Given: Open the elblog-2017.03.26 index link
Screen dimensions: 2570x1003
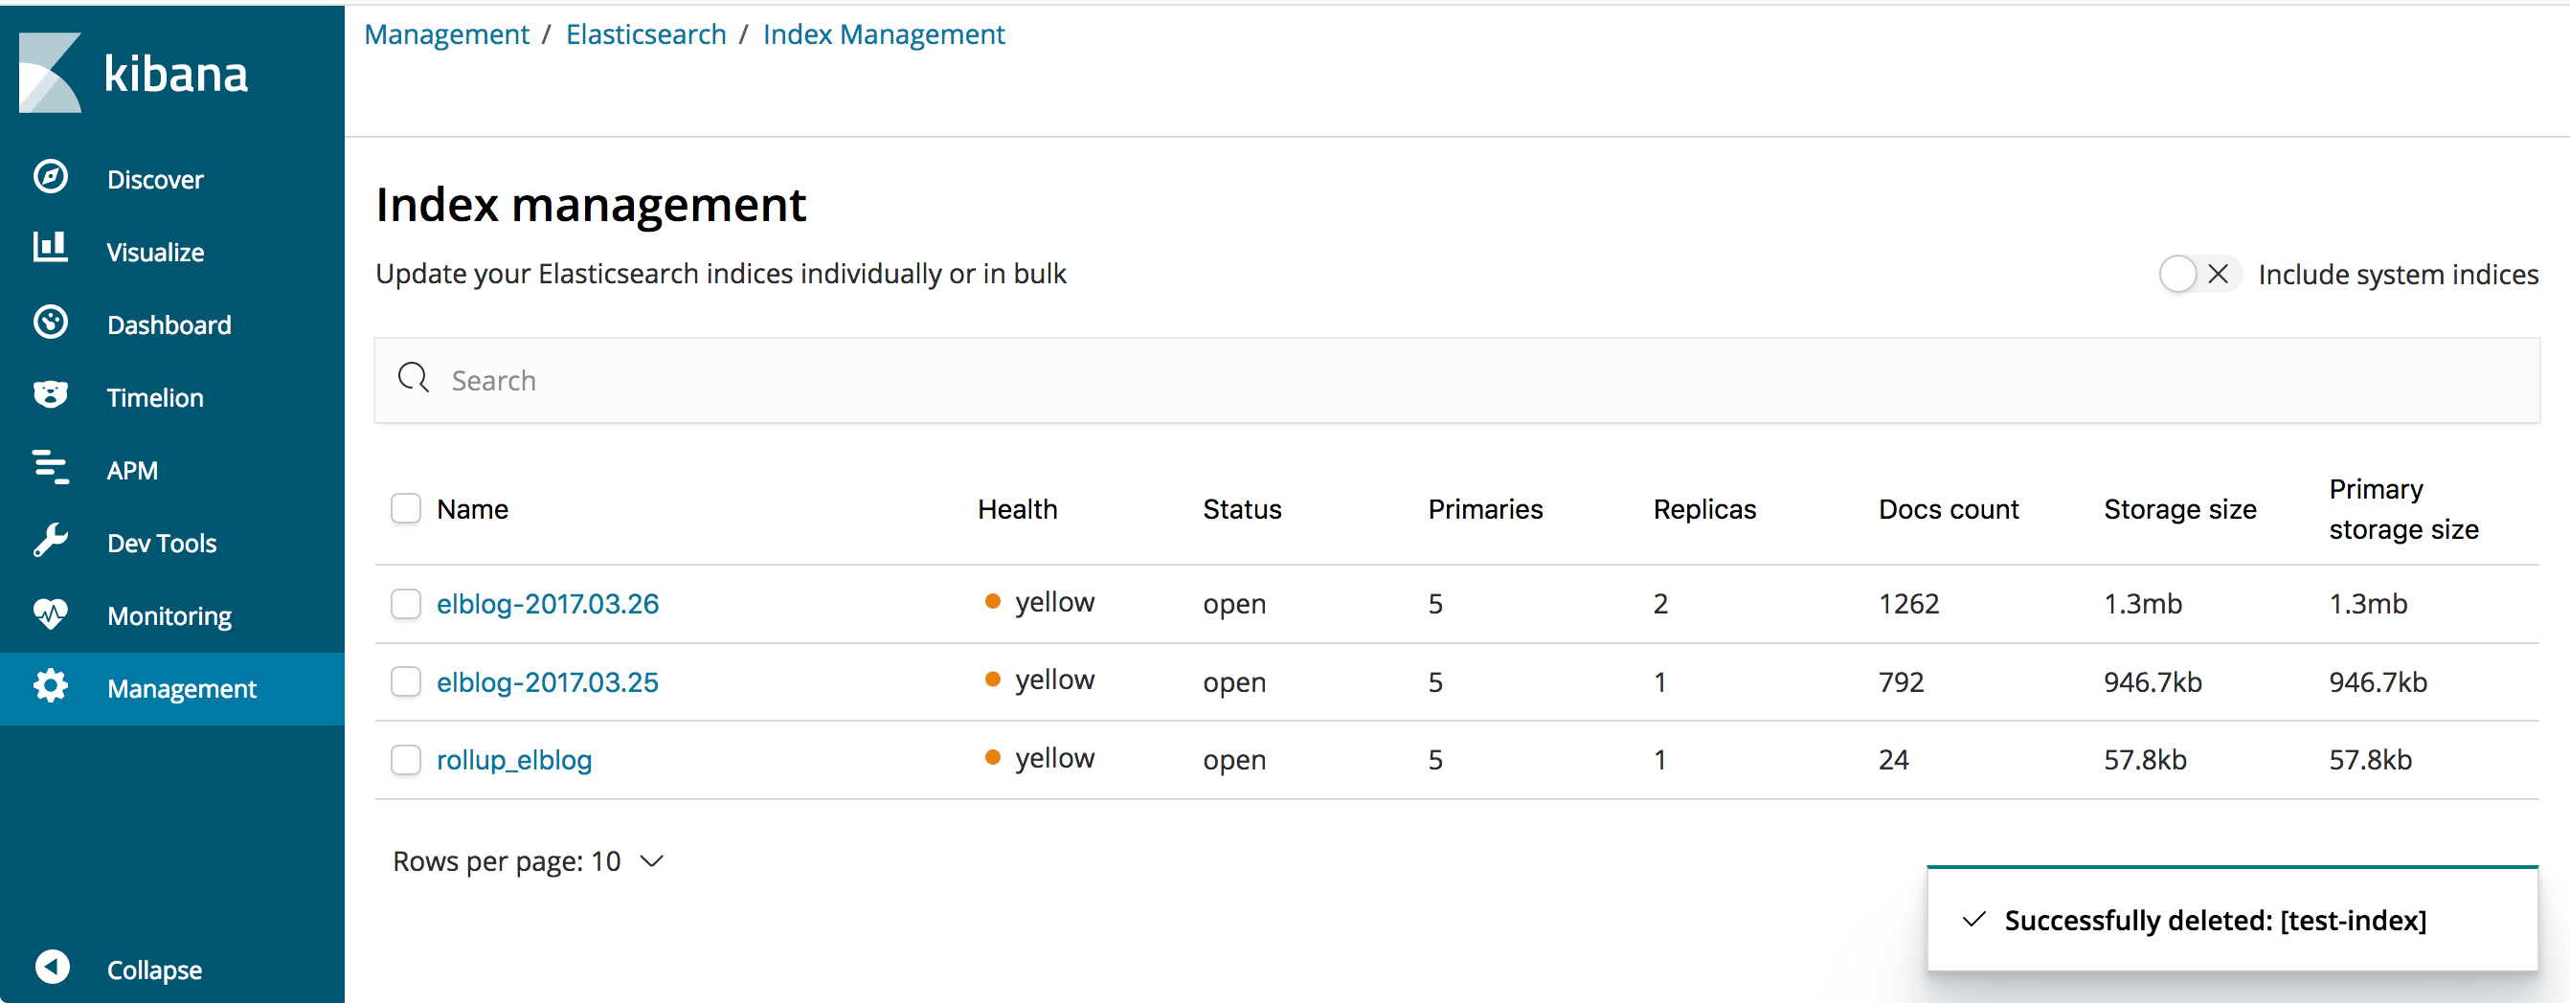Looking at the screenshot, I should tap(548, 603).
